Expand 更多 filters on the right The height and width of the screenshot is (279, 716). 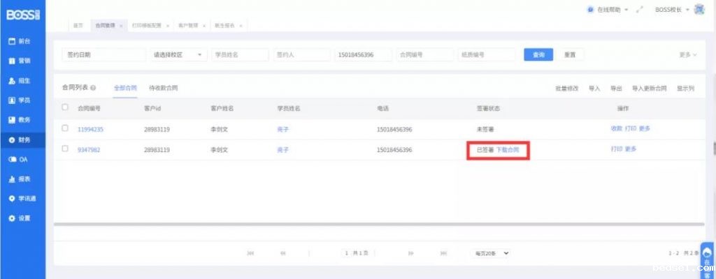tap(687, 54)
